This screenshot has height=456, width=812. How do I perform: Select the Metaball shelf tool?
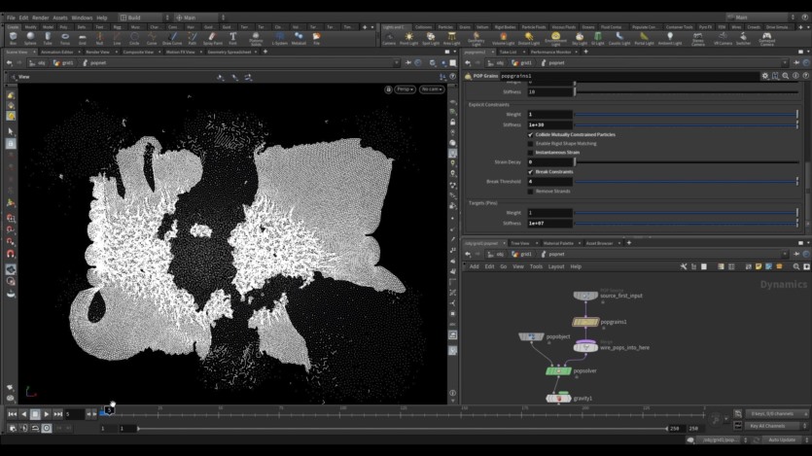pyautogui.click(x=299, y=38)
